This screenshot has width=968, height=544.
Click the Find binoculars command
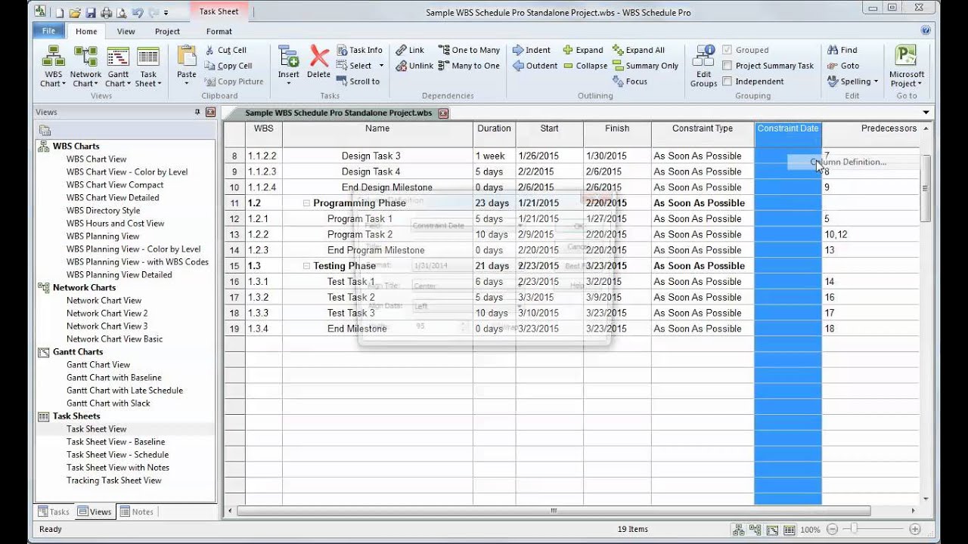coord(842,50)
